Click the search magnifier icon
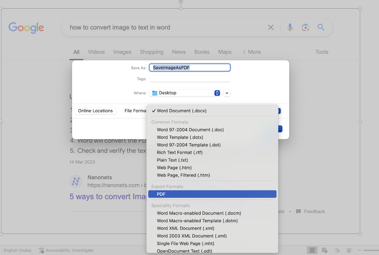This screenshot has height=255, width=379. (x=321, y=27)
